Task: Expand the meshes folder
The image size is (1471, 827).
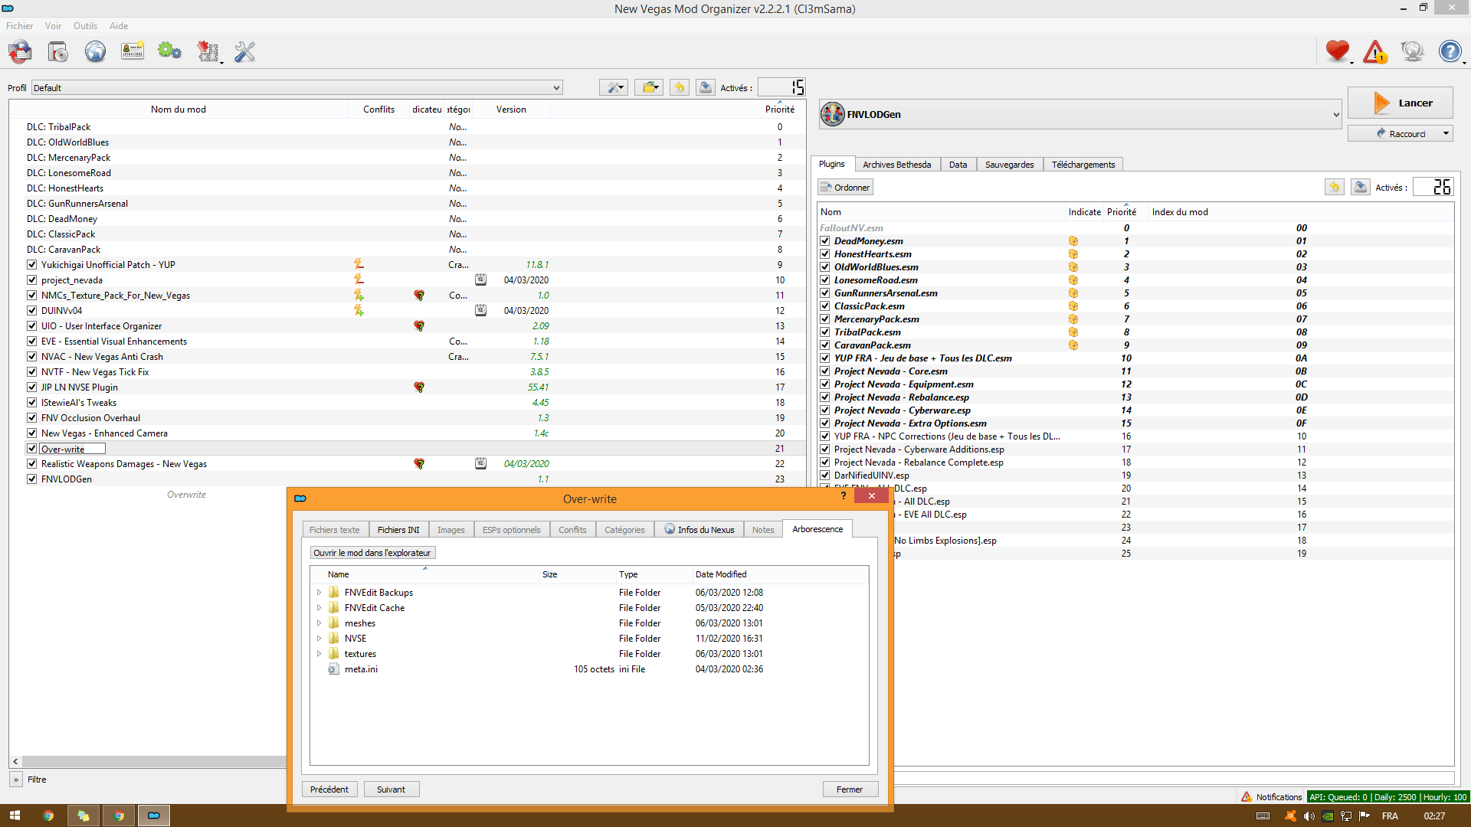Action: 319,623
